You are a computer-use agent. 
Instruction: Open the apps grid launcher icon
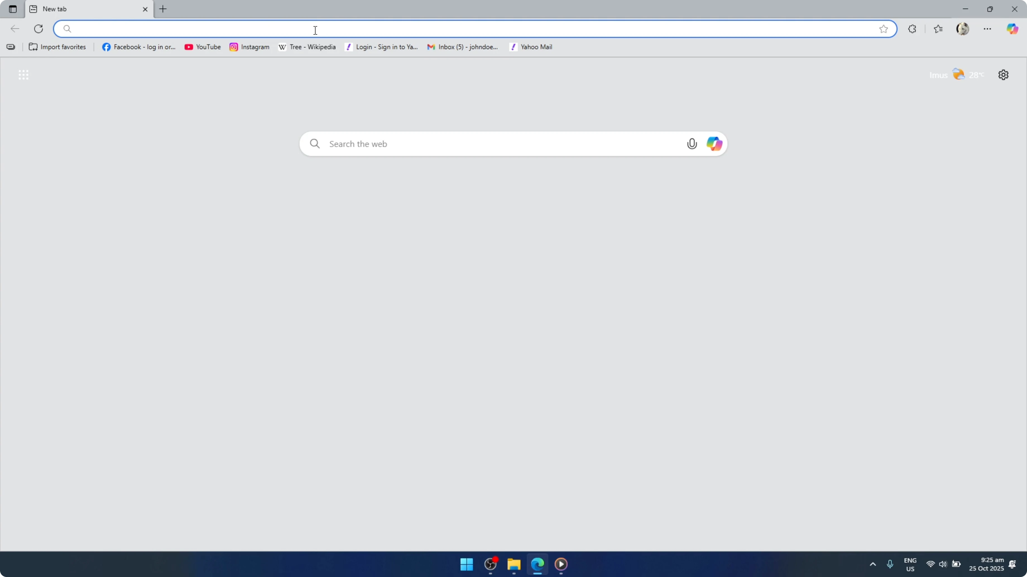point(23,75)
